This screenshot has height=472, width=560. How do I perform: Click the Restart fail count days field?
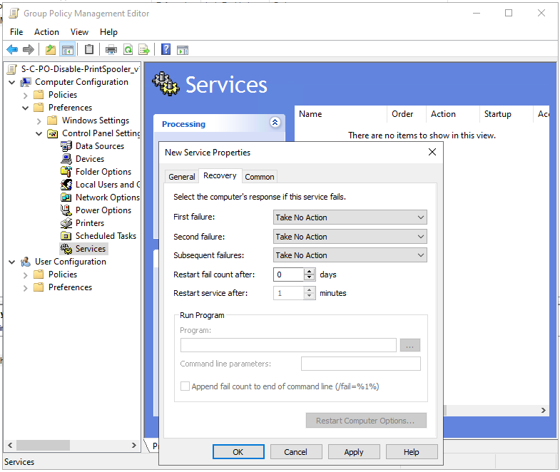pyautogui.click(x=289, y=275)
